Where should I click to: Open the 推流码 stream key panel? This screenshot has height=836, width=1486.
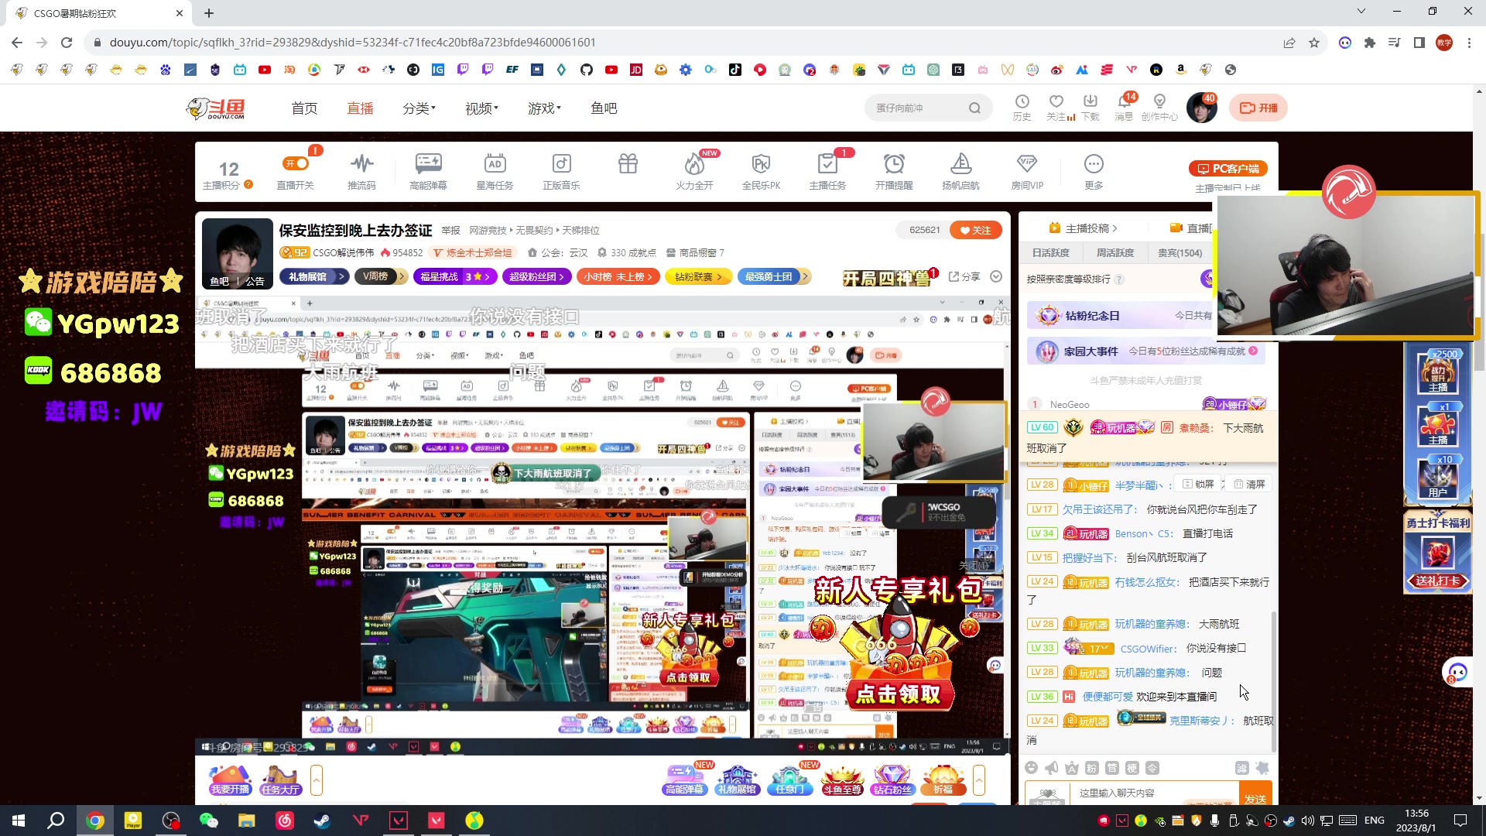(361, 170)
